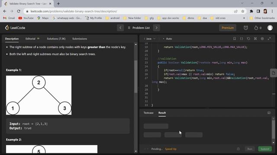
Task: Open the Chrome three-dot menu
Action: tap(272, 11)
